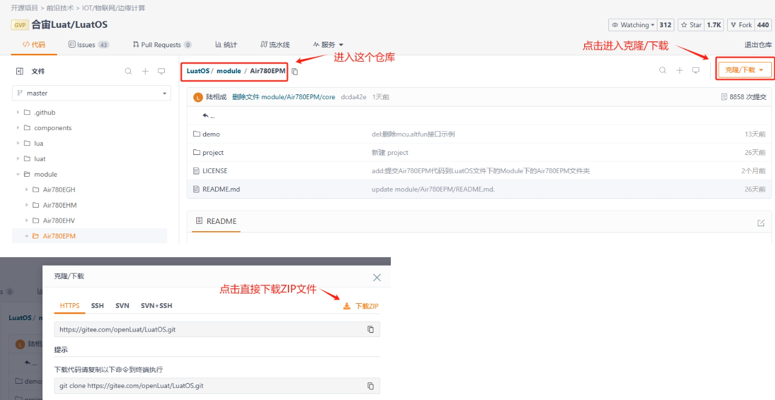The image size is (775, 400).
Task: Open commit dcda42e
Action: click(353, 97)
